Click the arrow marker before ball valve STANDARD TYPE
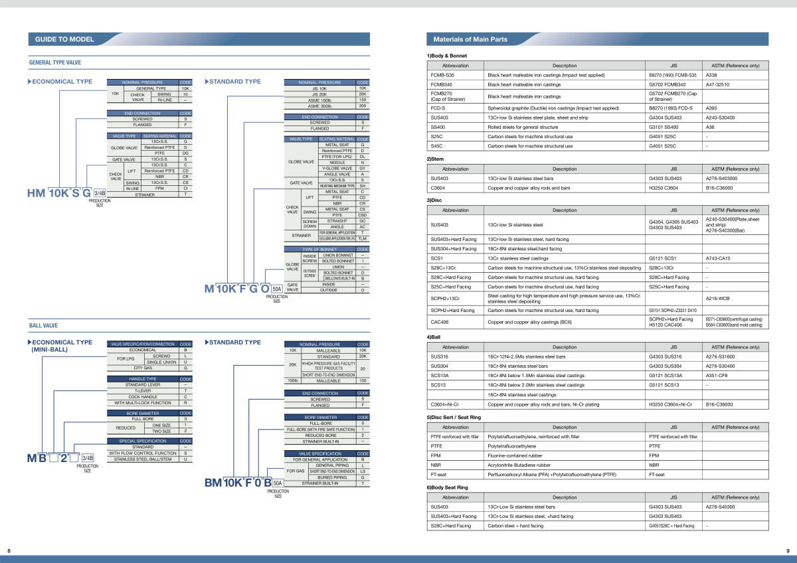 (207, 343)
